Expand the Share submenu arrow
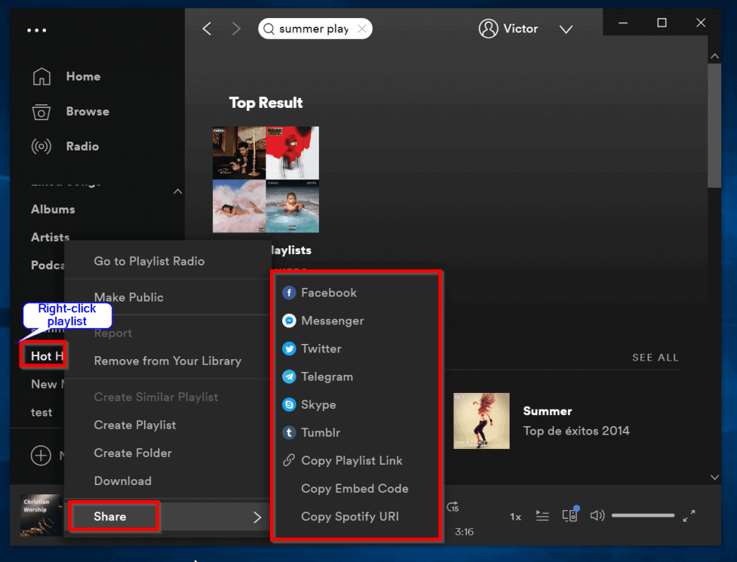This screenshot has height=562, width=737. [257, 517]
